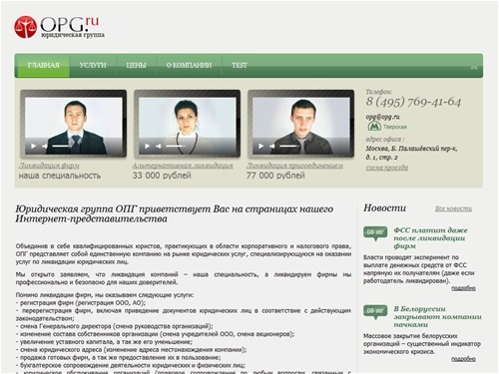Open the В Белоруссии закрывают компании news headline
The width and height of the screenshot is (499, 374).
pos(437,316)
